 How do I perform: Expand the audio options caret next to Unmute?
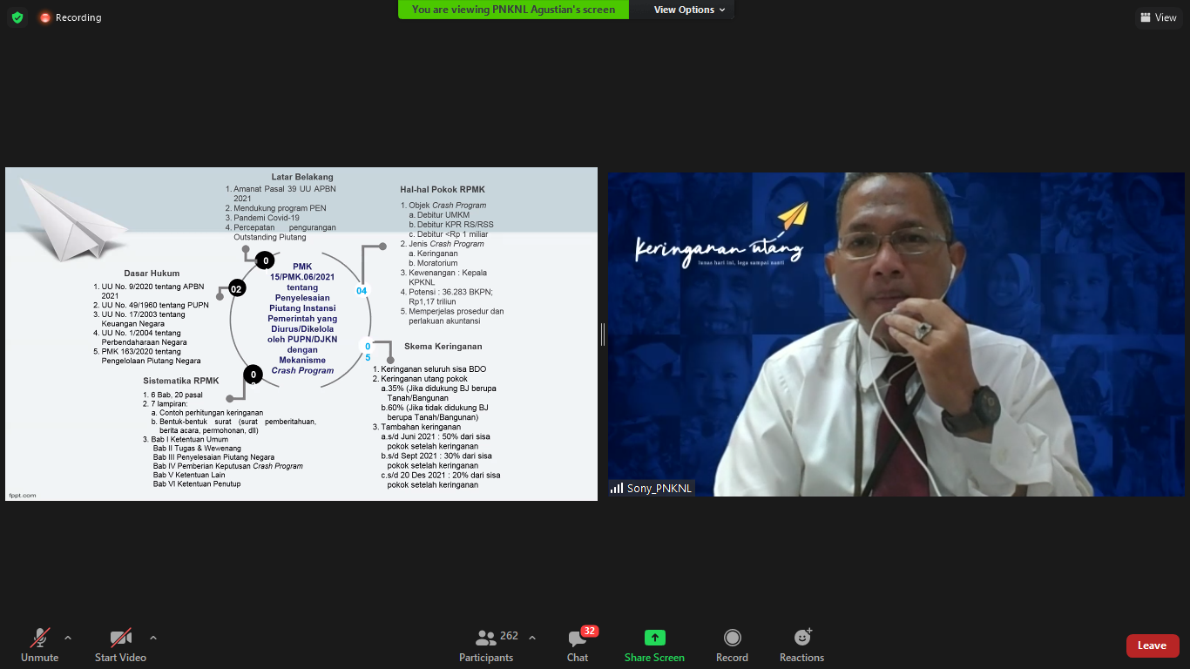point(68,637)
